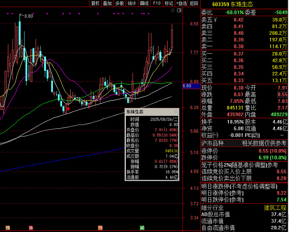
Task: Toggle the 收益(一) quarter selector
Action: pos(210,135)
